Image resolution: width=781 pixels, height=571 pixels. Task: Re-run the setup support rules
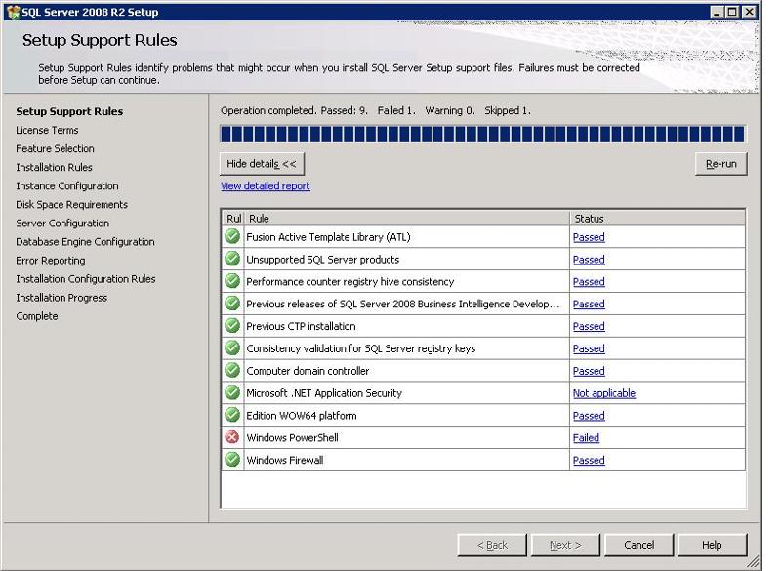(x=720, y=164)
